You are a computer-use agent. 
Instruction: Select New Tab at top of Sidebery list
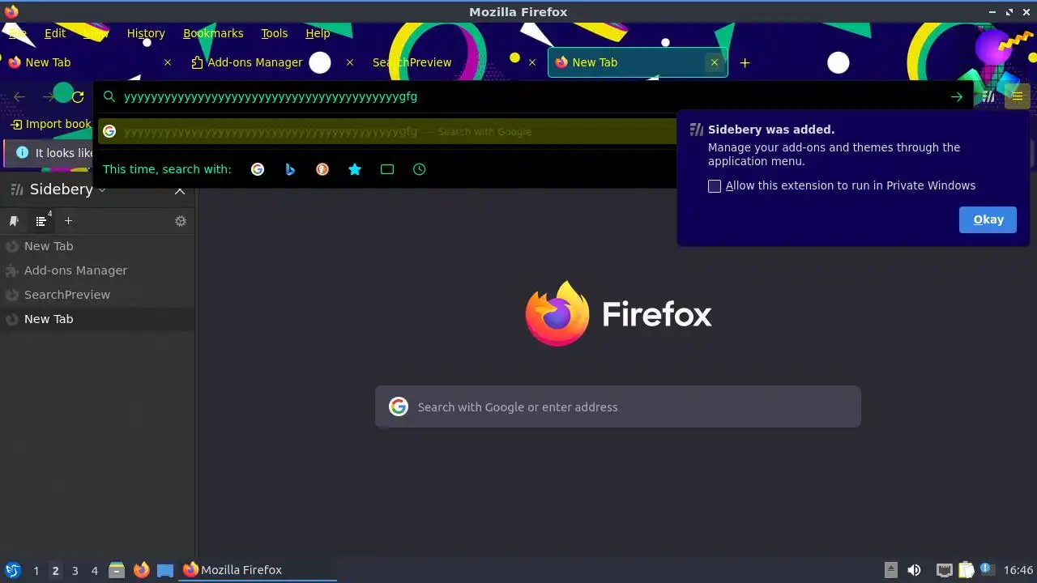point(97,246)
